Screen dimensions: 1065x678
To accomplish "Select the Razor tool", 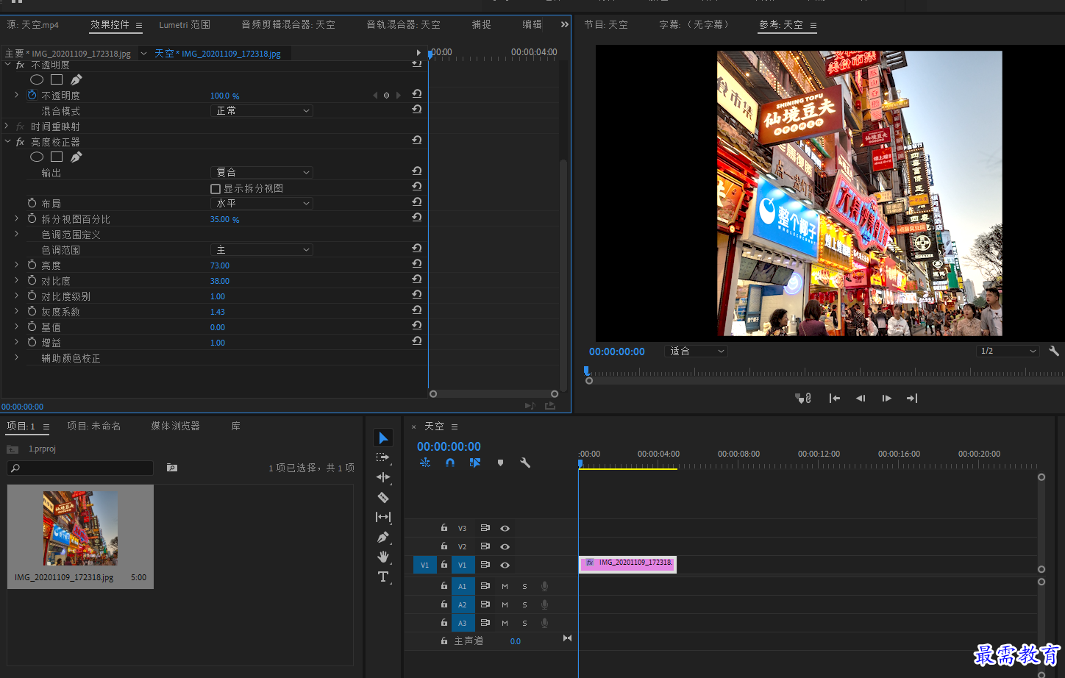I will pos(383,497).
